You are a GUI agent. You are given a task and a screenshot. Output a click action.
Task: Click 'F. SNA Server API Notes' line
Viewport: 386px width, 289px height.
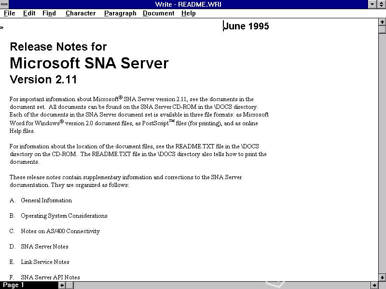click(x=44, y=277)
